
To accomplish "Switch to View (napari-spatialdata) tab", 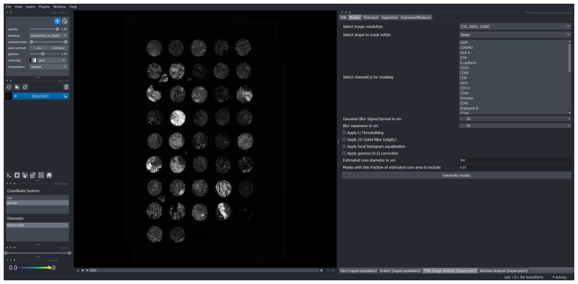I will 359,271.
